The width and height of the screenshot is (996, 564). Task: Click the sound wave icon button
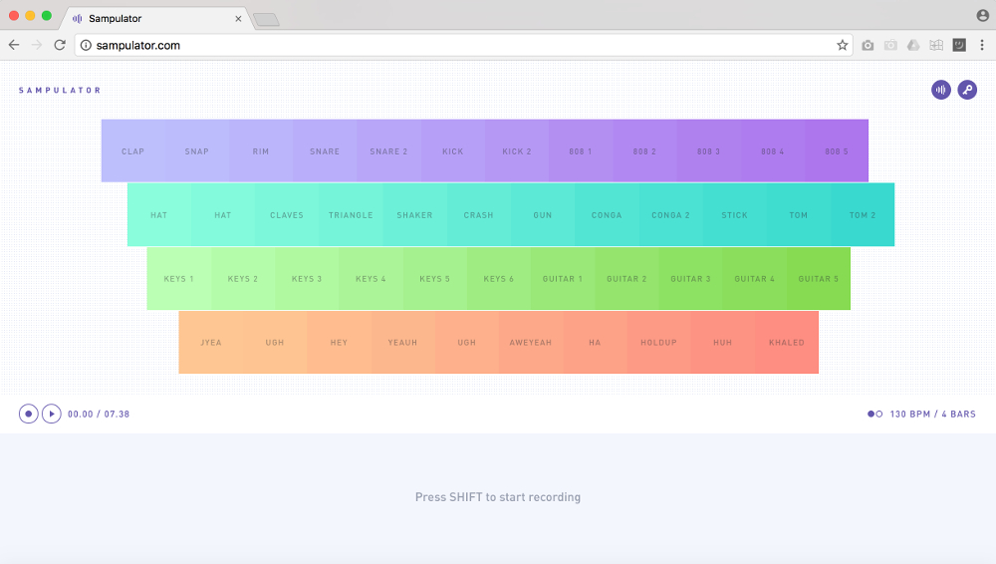pyautogui.click(x=941, y=90)
